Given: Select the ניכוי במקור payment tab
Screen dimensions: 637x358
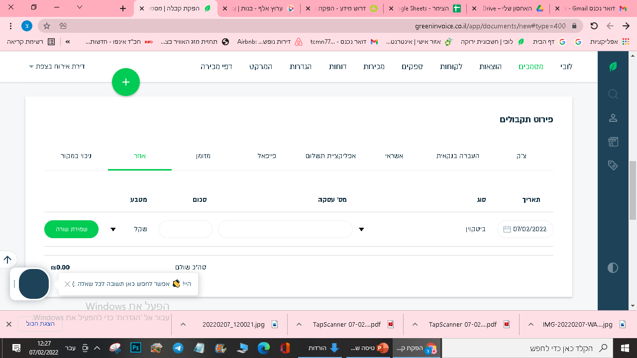Looking at the screenshot, I should (x=76, y=156).
